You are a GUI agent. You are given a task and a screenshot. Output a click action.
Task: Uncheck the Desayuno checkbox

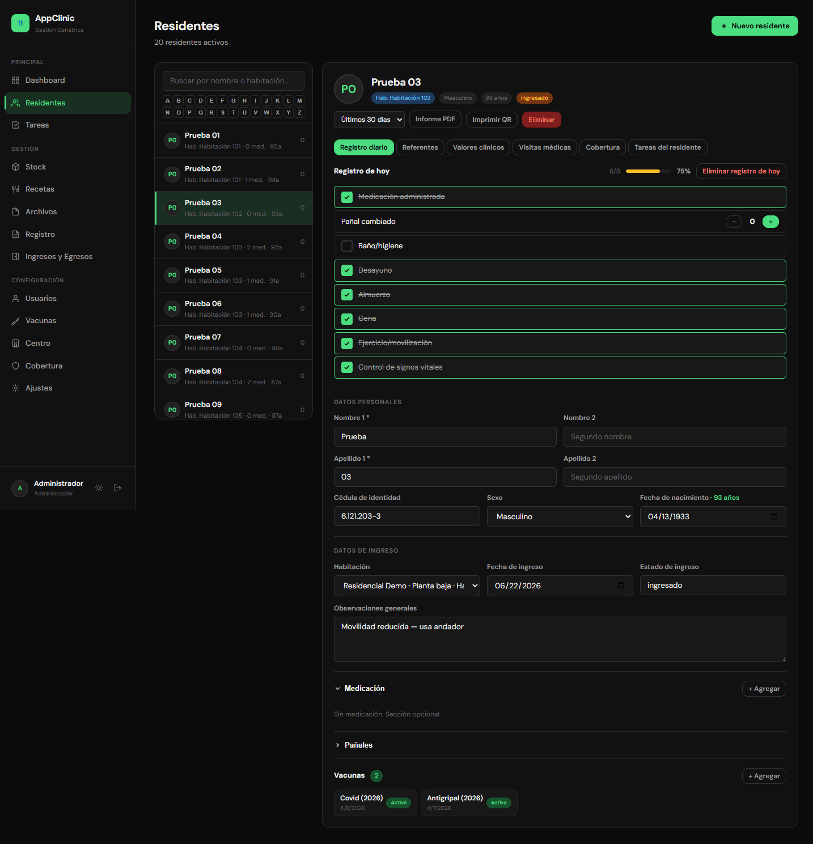pyautogui.click(x=347, y=270)
